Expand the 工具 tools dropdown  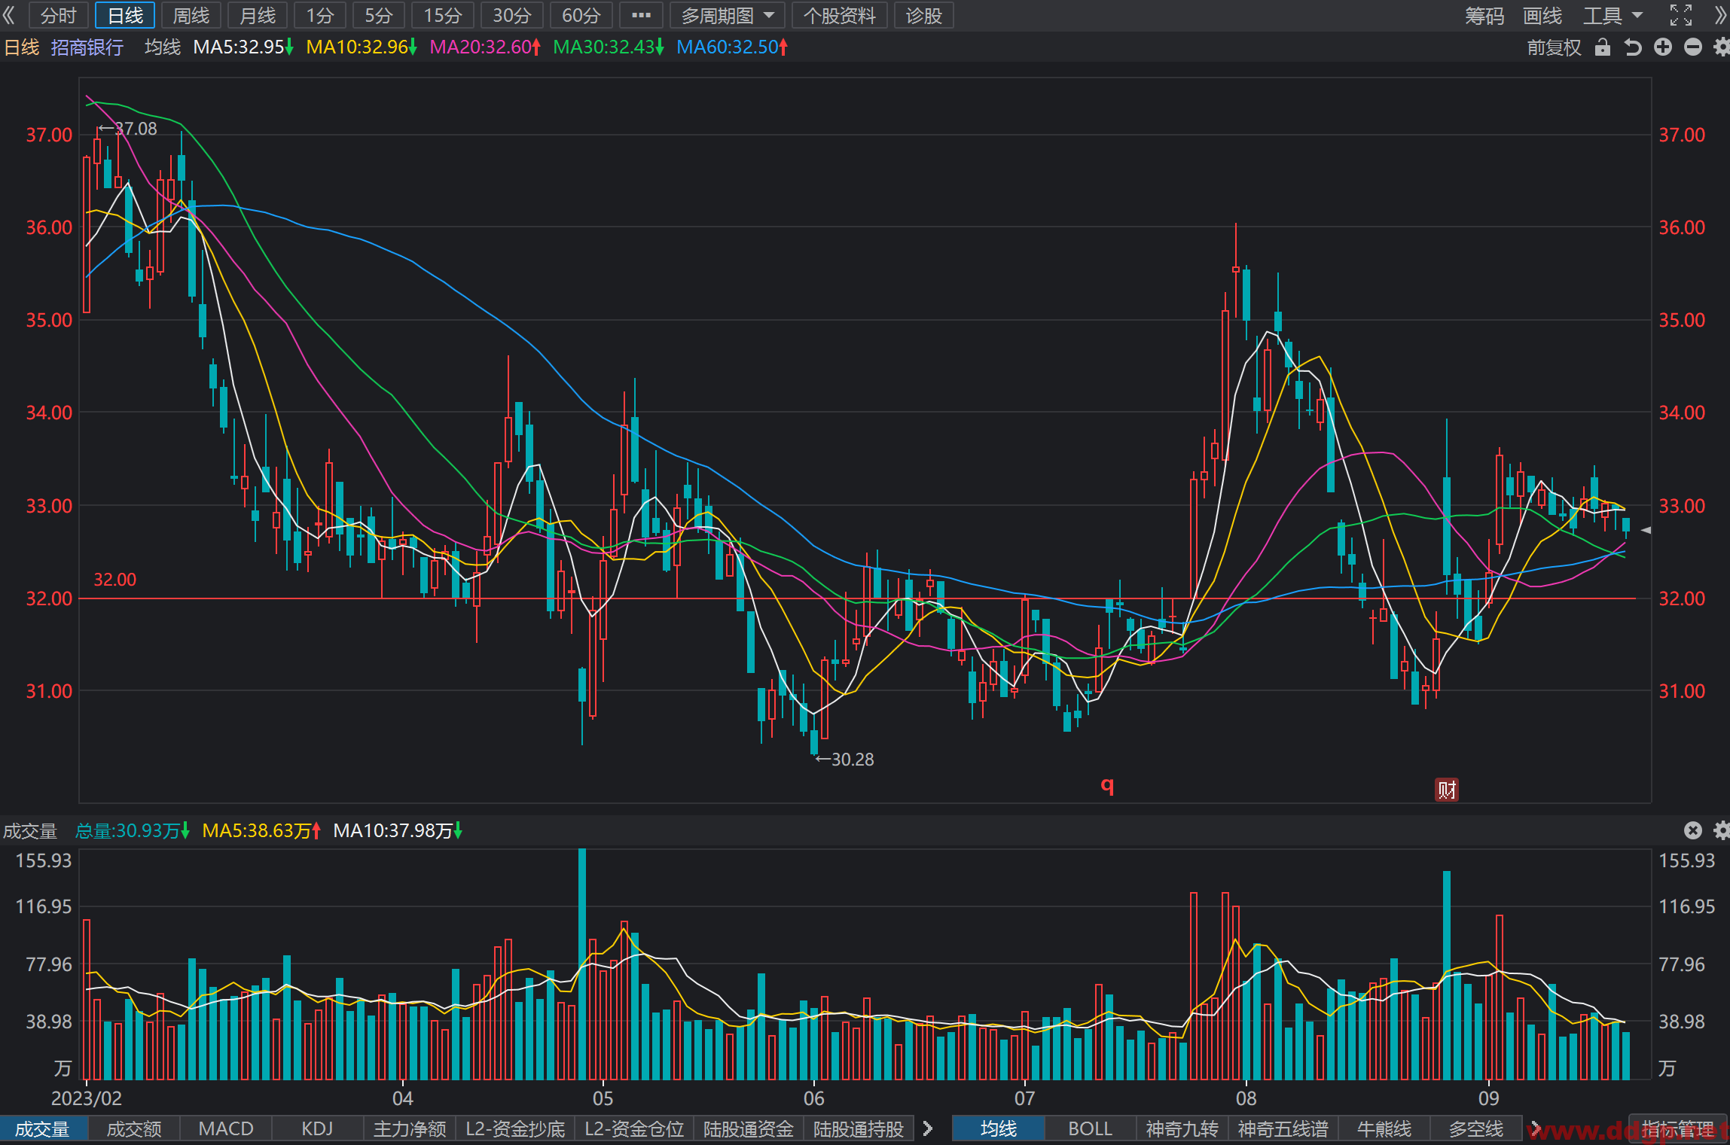(x=1613, y=15)
